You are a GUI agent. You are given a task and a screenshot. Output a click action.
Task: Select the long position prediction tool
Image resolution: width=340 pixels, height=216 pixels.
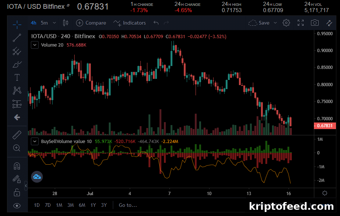17,104
